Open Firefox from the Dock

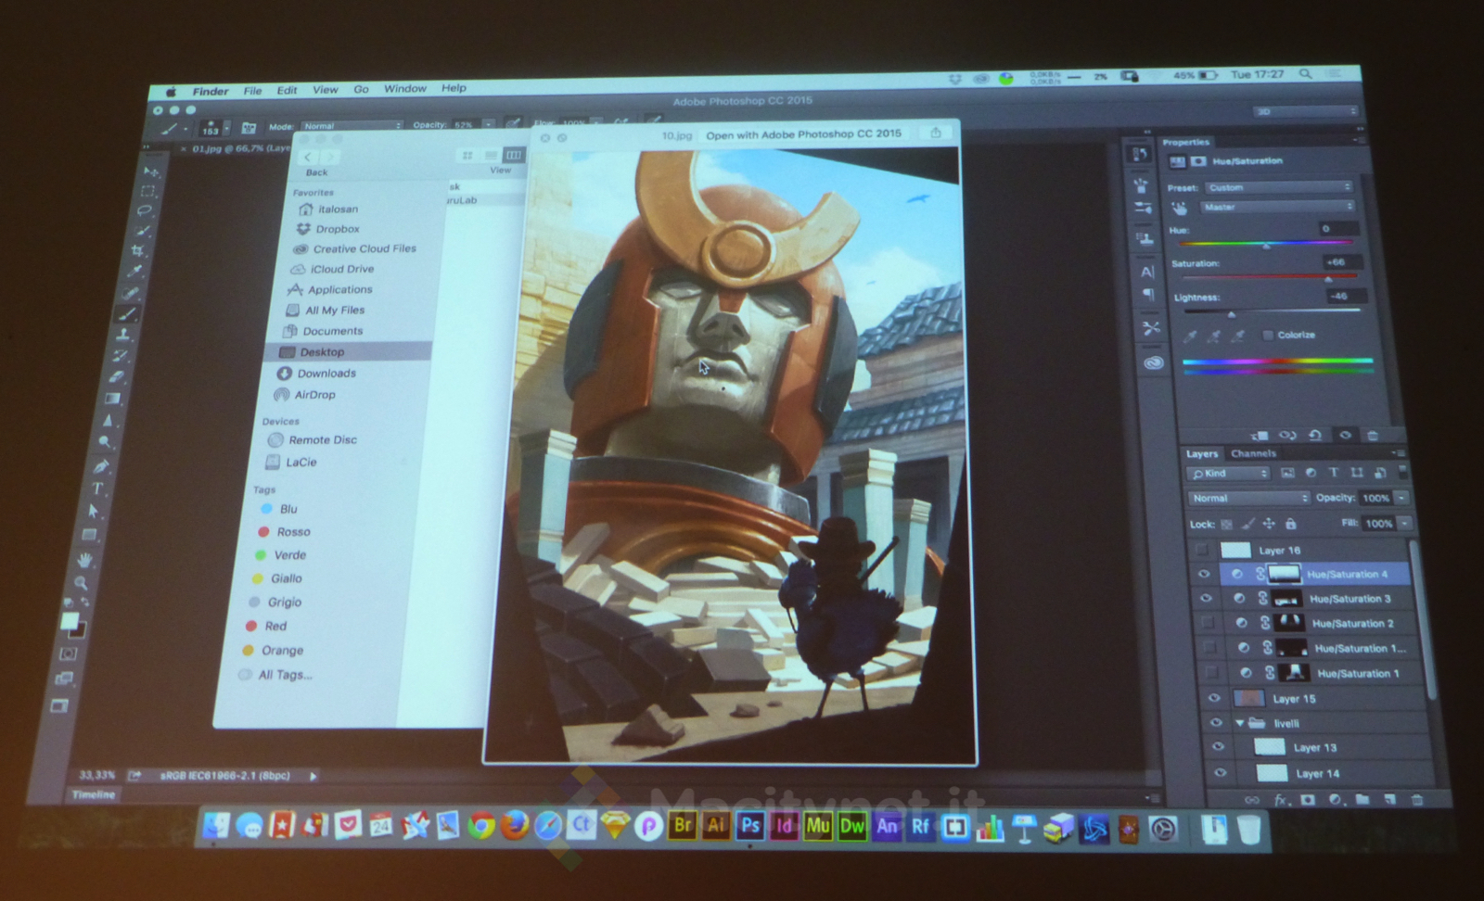(x=514, y=825)
